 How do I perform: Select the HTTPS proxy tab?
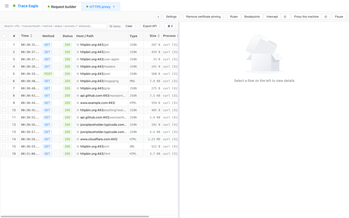click(100, 7)
